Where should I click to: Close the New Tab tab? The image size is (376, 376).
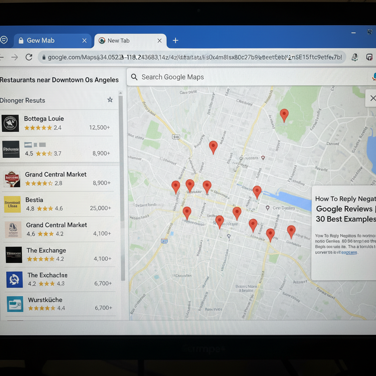(159, 41)
